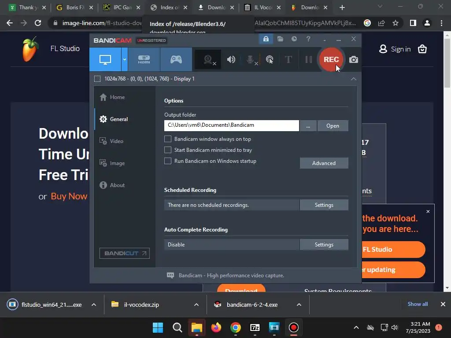Open Scheduled Recording Settings button
This screenshot has width=451, height=338.
324,205
